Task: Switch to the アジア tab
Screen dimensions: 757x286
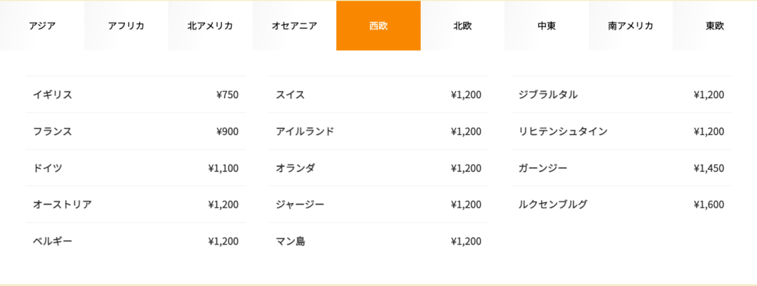Action: (42, 26)
